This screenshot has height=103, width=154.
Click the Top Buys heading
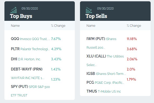pos(21,16)
